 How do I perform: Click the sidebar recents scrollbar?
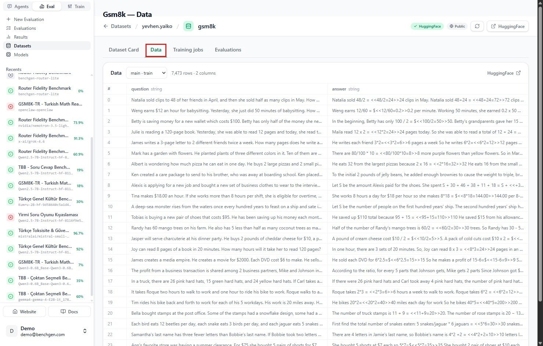pos(91,217)
